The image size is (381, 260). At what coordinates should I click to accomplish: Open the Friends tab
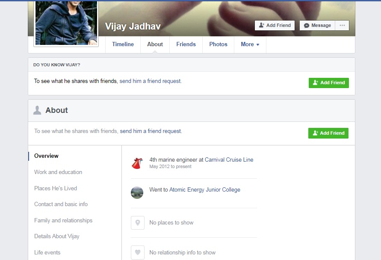click(186, 44)
